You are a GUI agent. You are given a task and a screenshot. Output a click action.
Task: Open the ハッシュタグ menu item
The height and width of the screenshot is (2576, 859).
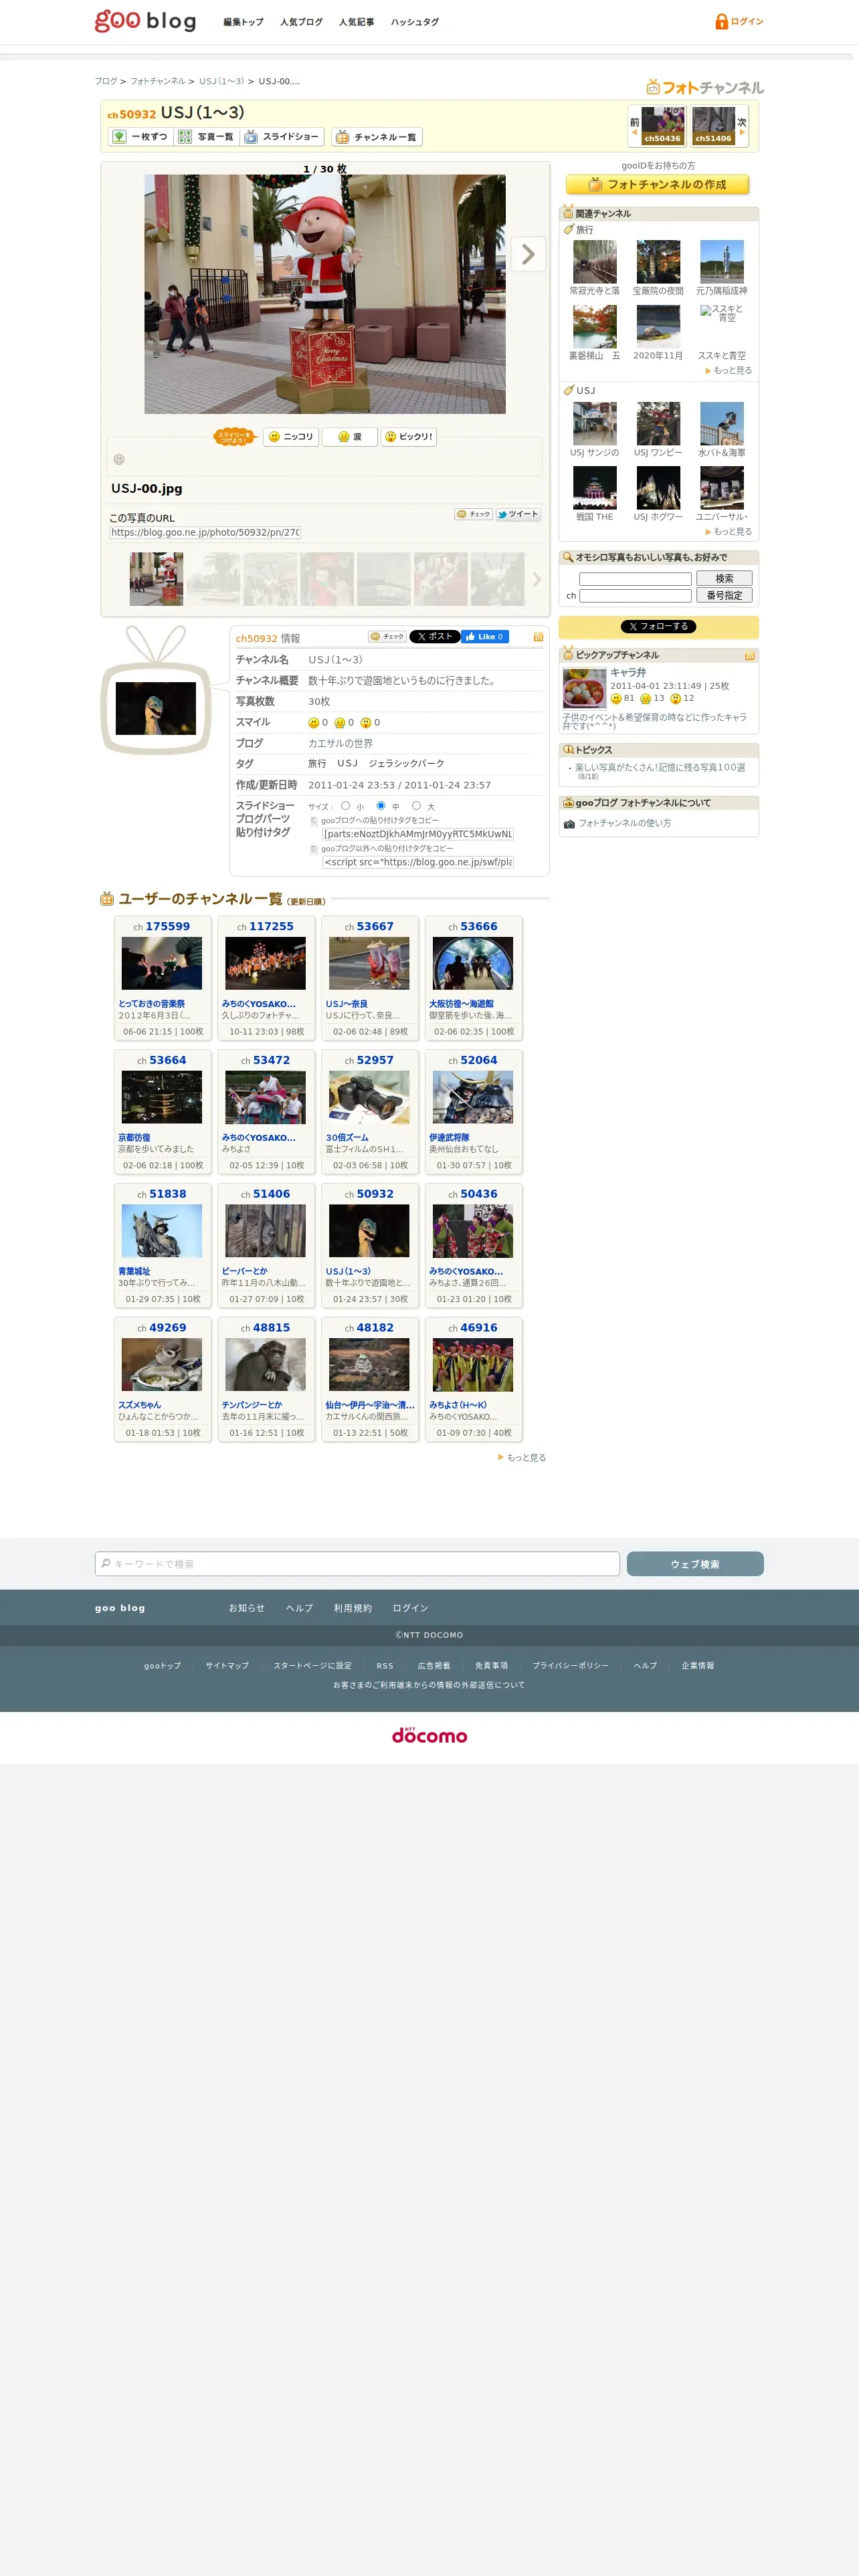click(415, 22)
